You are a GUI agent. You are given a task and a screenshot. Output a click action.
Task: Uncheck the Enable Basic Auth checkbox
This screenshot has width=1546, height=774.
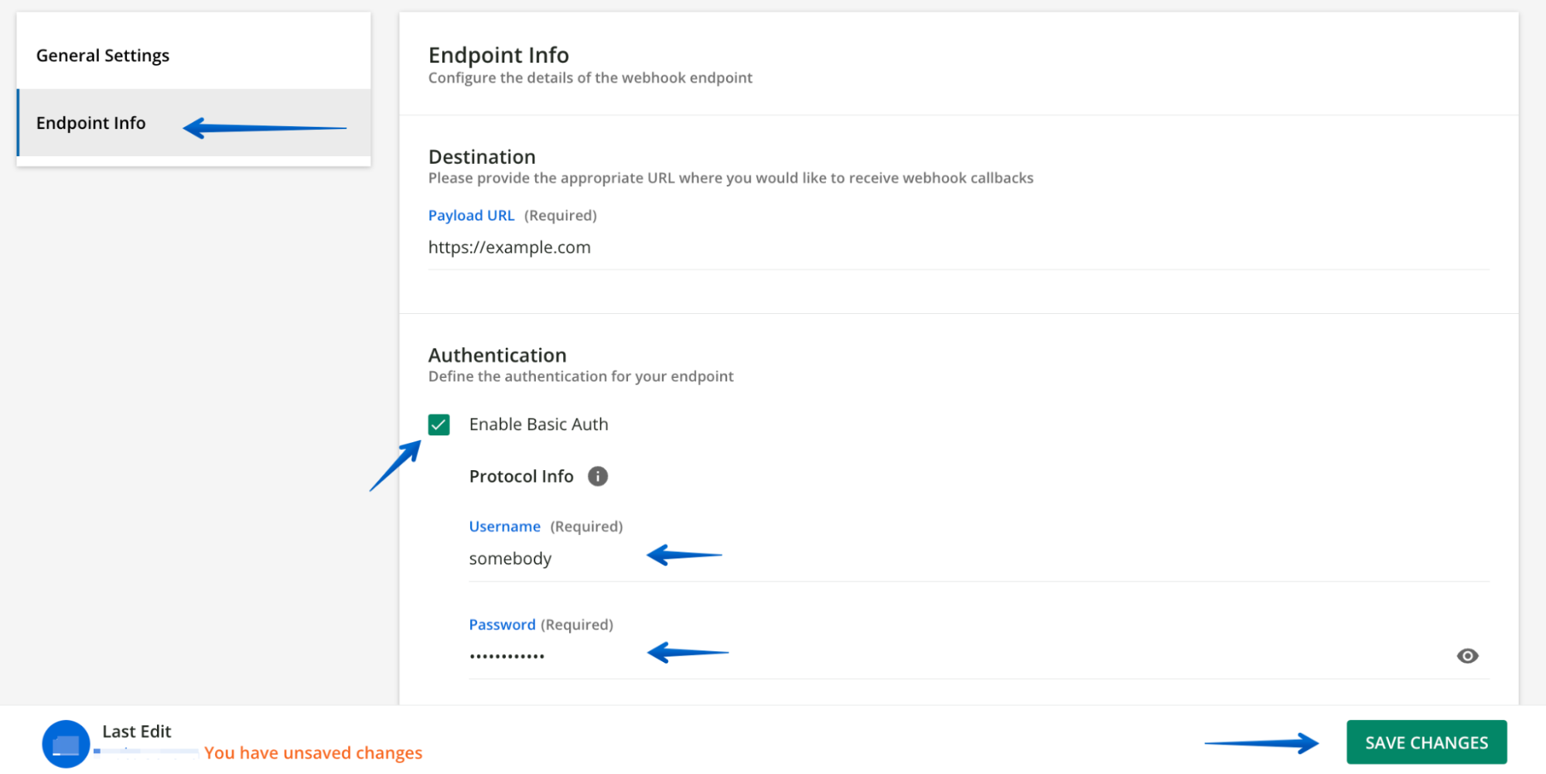tap(439, 424)
